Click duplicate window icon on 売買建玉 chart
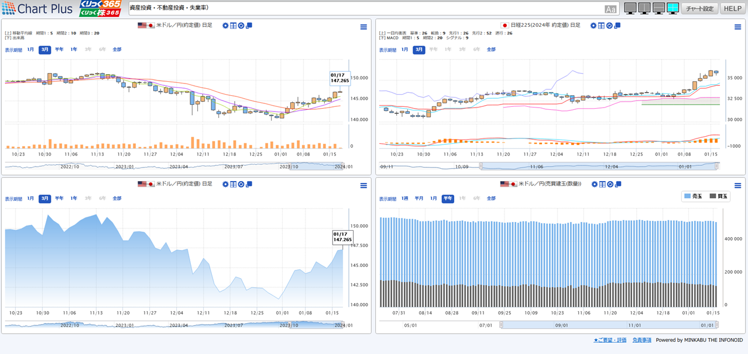Image resolution: width=748 pixels, height=354 pixels. click(617, 184)
